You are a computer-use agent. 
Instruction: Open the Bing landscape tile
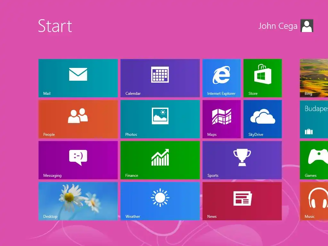(x=314, y=78)
